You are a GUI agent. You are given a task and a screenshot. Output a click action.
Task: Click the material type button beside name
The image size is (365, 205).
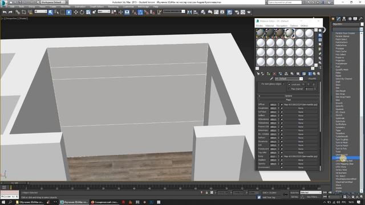coord(312,79)
